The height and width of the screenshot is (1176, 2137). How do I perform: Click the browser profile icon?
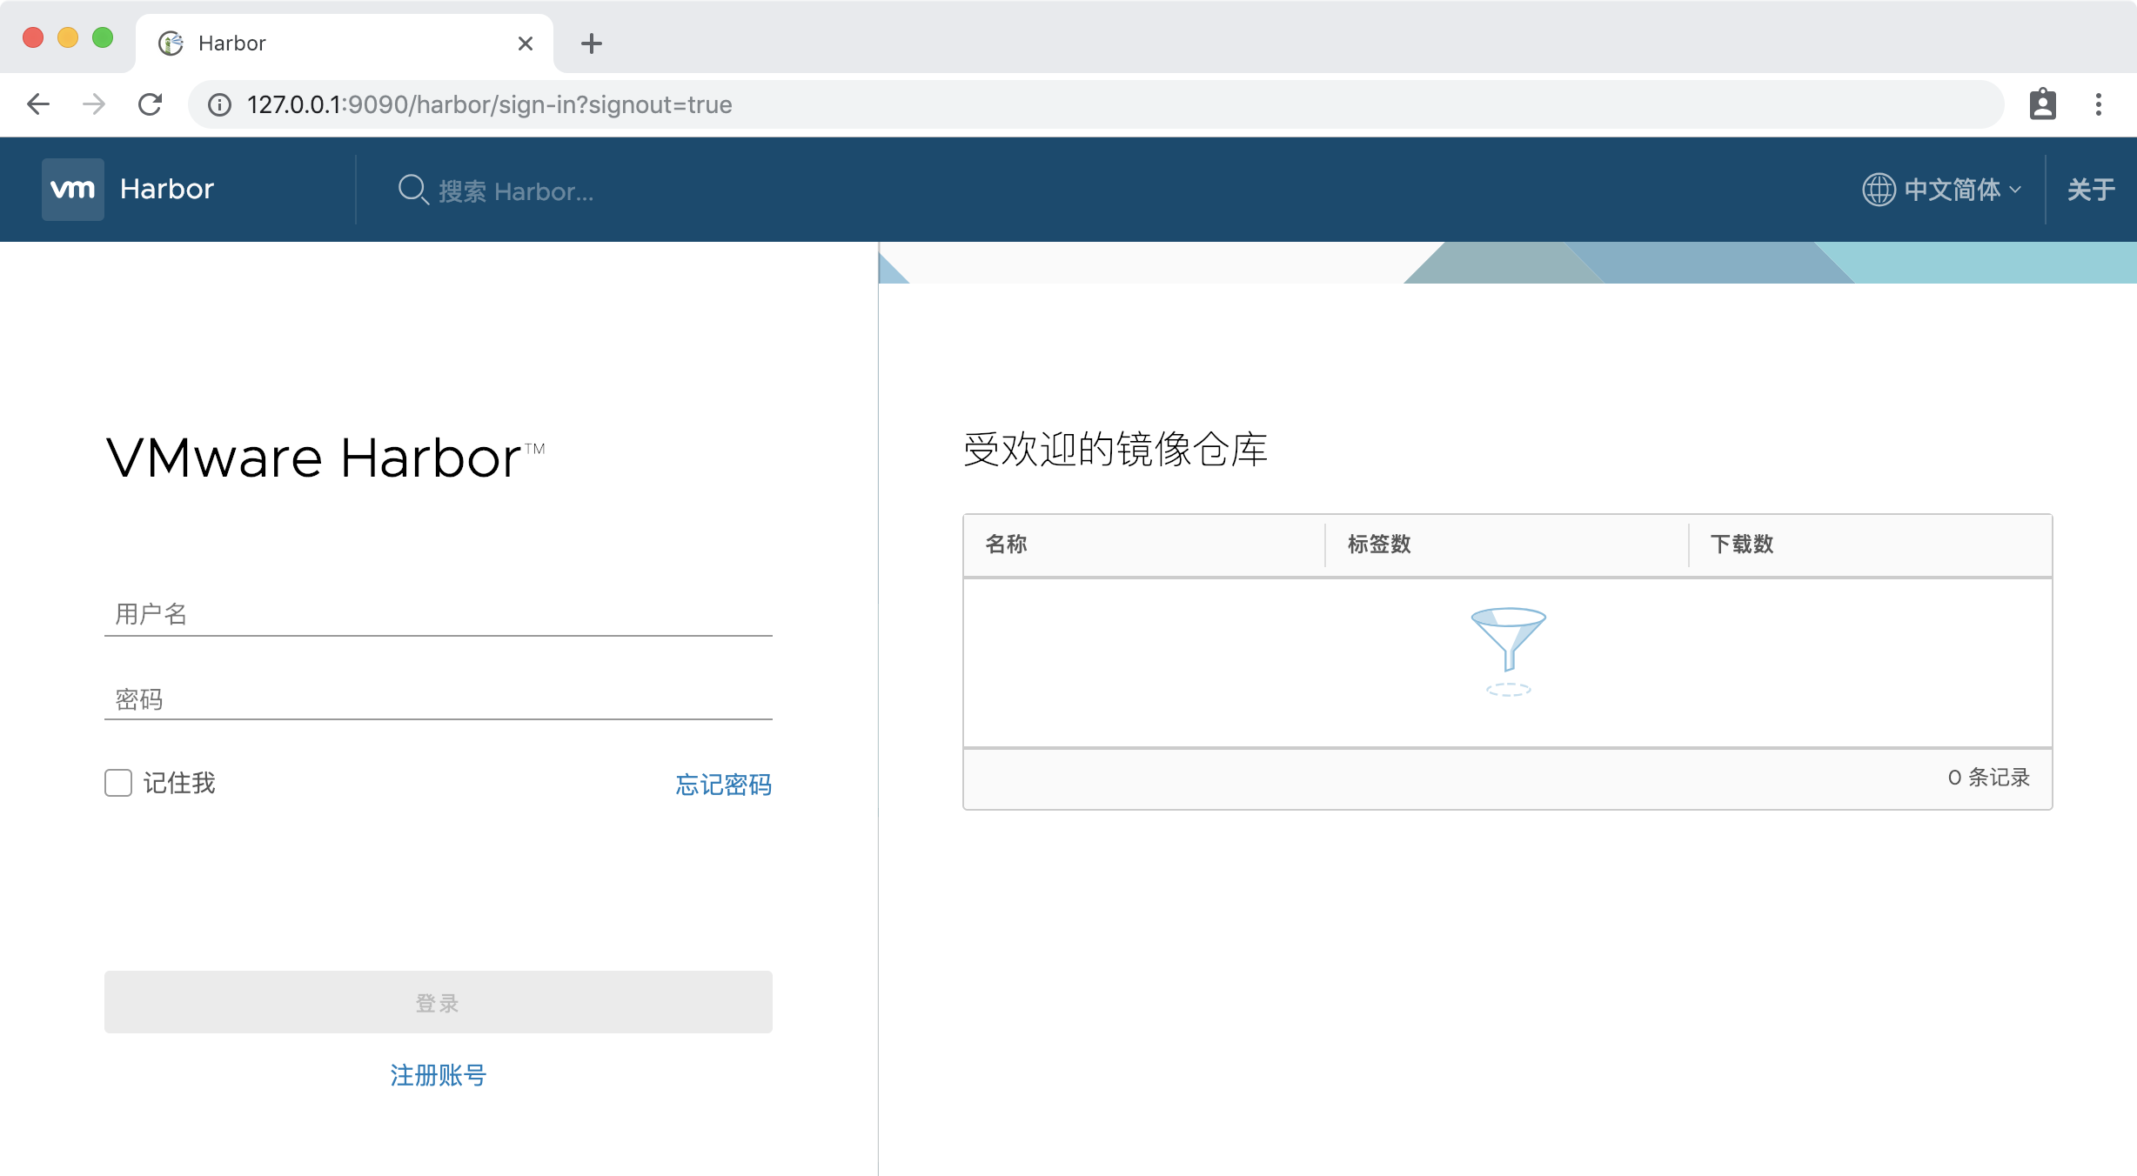pos(2042,104)
